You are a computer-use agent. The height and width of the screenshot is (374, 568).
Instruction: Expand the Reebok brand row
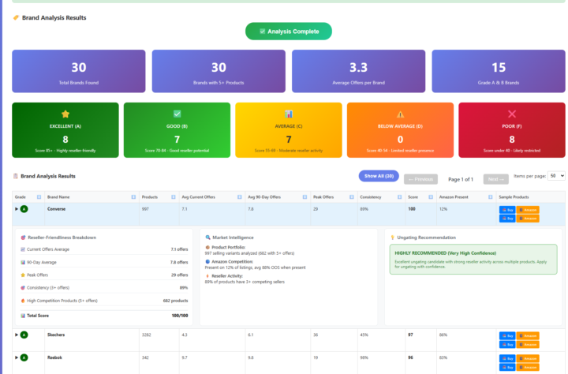(x=17, y=357)
